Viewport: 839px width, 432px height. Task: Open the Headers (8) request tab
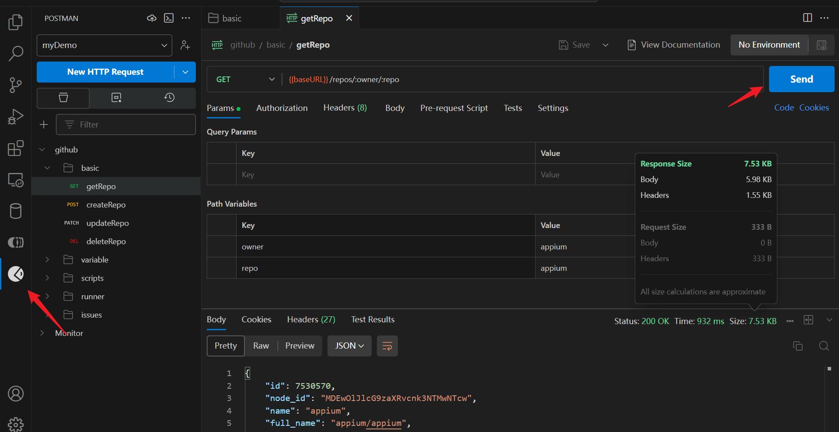pos(345,108)
